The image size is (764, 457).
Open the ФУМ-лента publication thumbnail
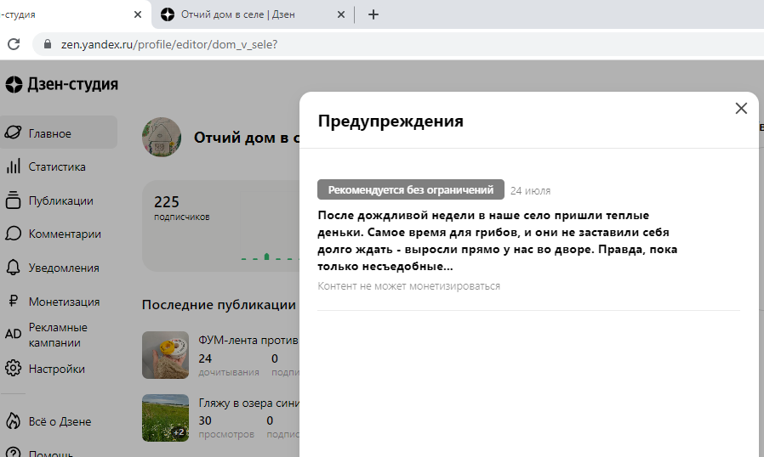click(165, 355)
